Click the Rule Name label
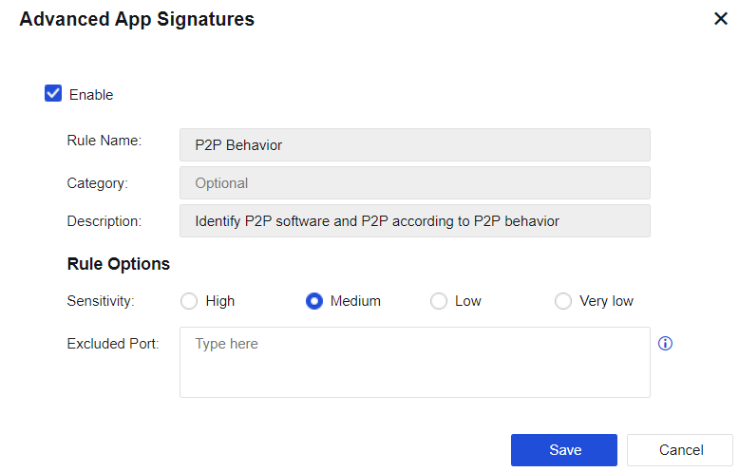This screenshot has height=472, width=739. [x=104, y=141]
